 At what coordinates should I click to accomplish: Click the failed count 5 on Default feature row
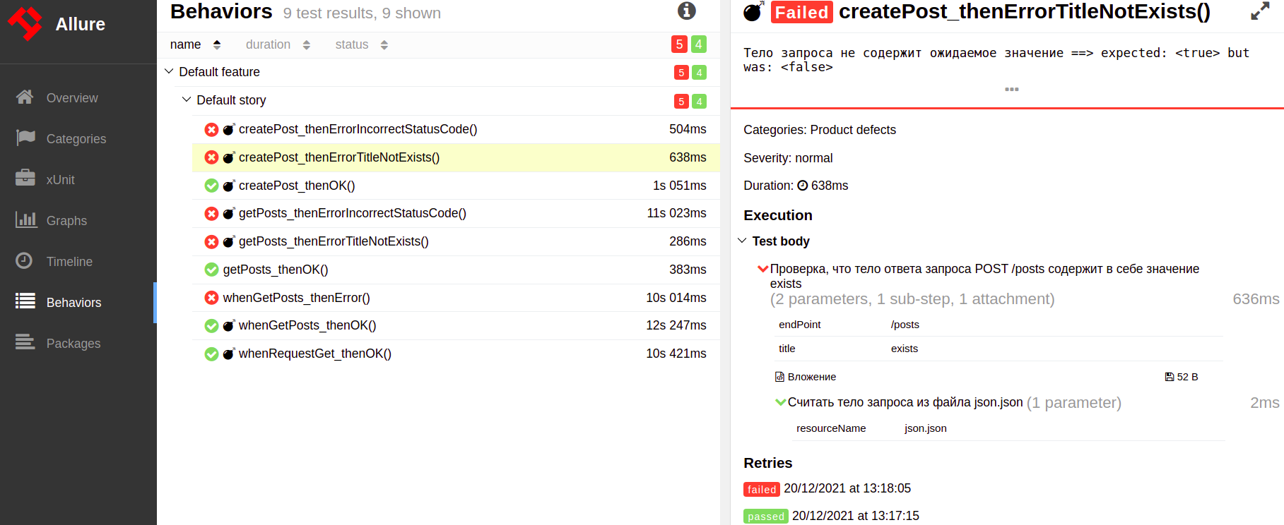[x=681, y=73]
